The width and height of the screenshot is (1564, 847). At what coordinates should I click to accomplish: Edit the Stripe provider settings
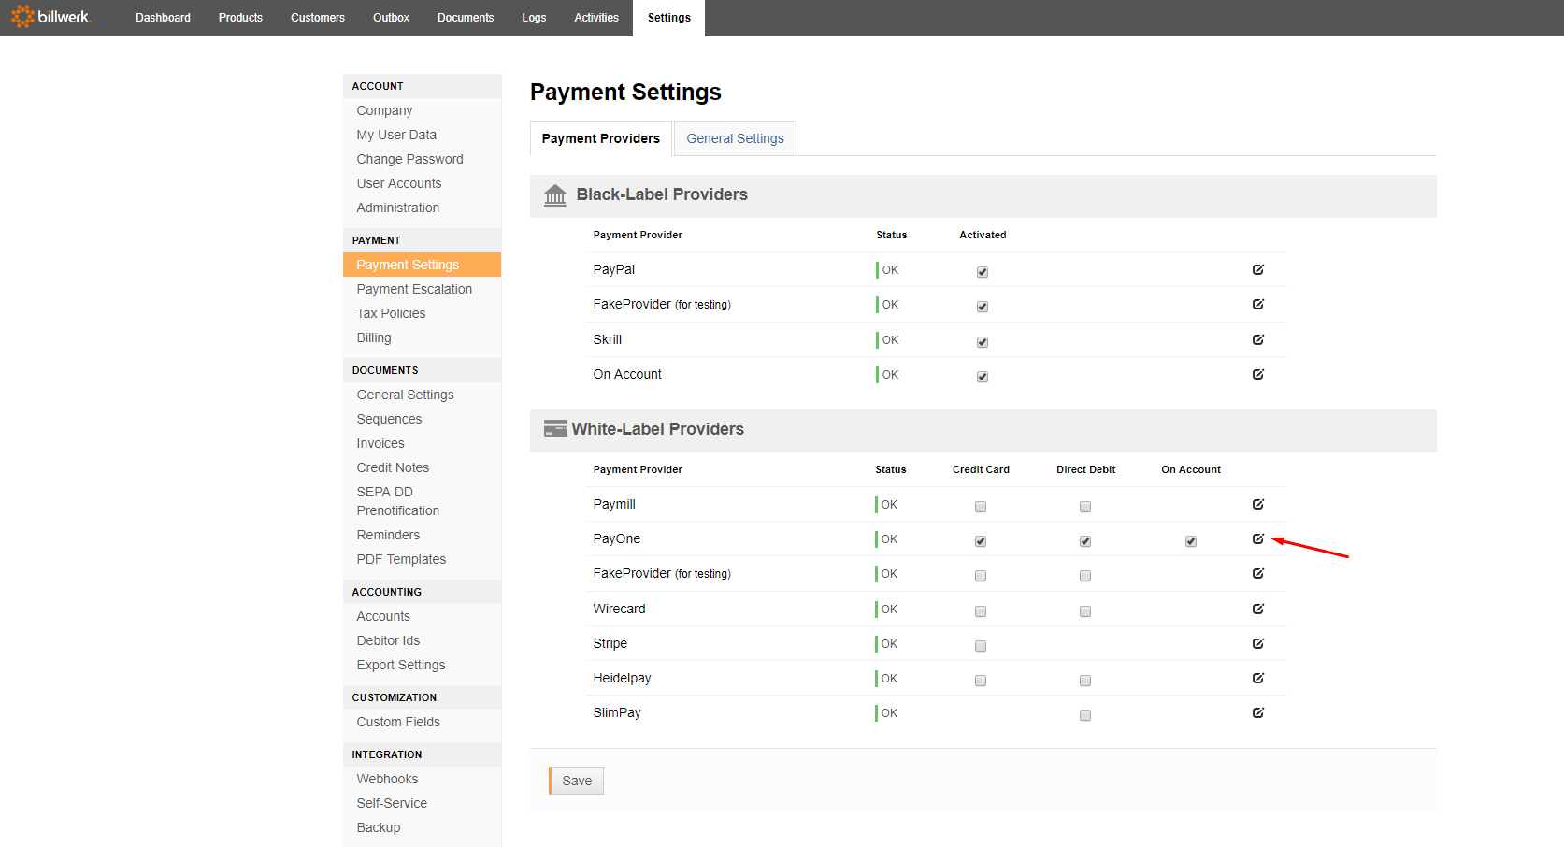point(1258,643)
